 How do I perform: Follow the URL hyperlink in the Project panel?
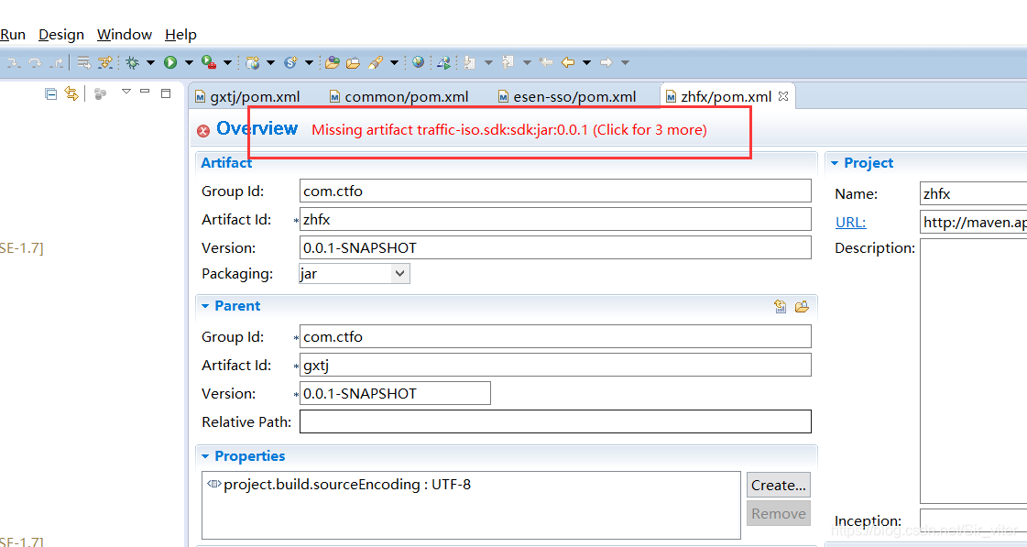pyautogui.click(x=850, y=222)
